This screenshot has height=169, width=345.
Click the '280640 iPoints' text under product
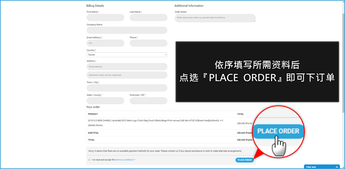coord(95,126)
